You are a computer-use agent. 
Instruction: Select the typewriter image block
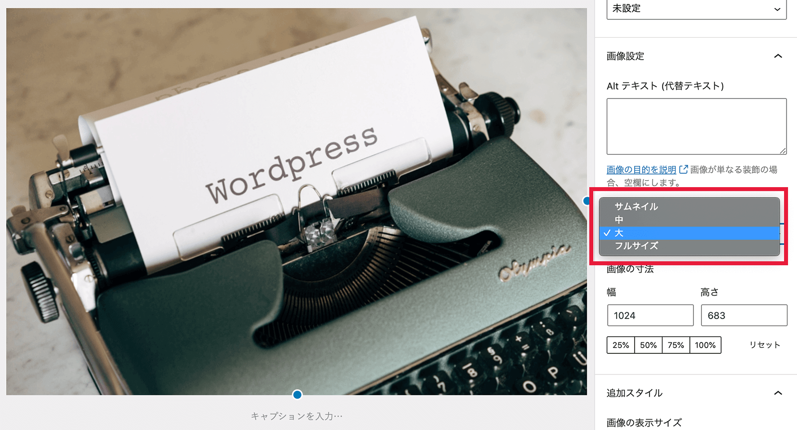pos(296,201)
